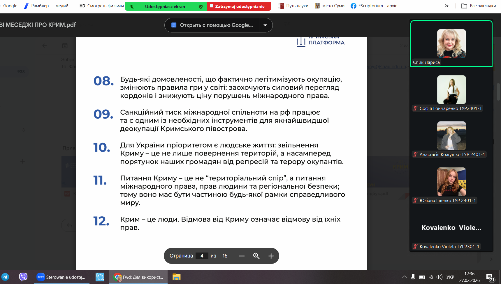Click the microphone icon in system tray
This screenshot has height=284, width=501.
point(413,277)
